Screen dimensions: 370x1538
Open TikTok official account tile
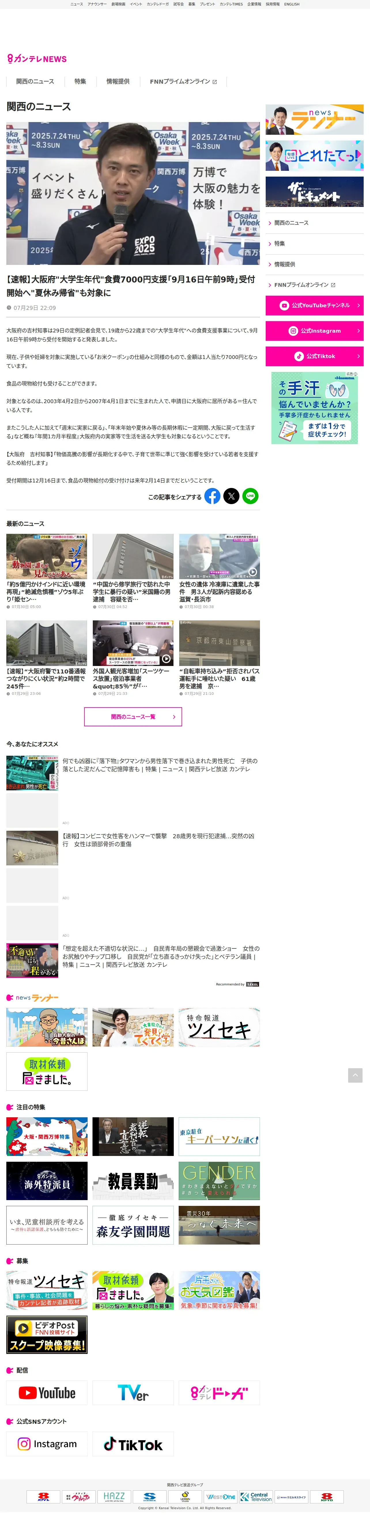[133, 1444]
